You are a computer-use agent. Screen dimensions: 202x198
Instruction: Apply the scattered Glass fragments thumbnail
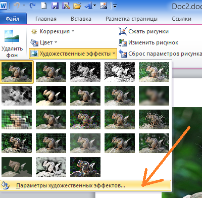click(154, 119)
